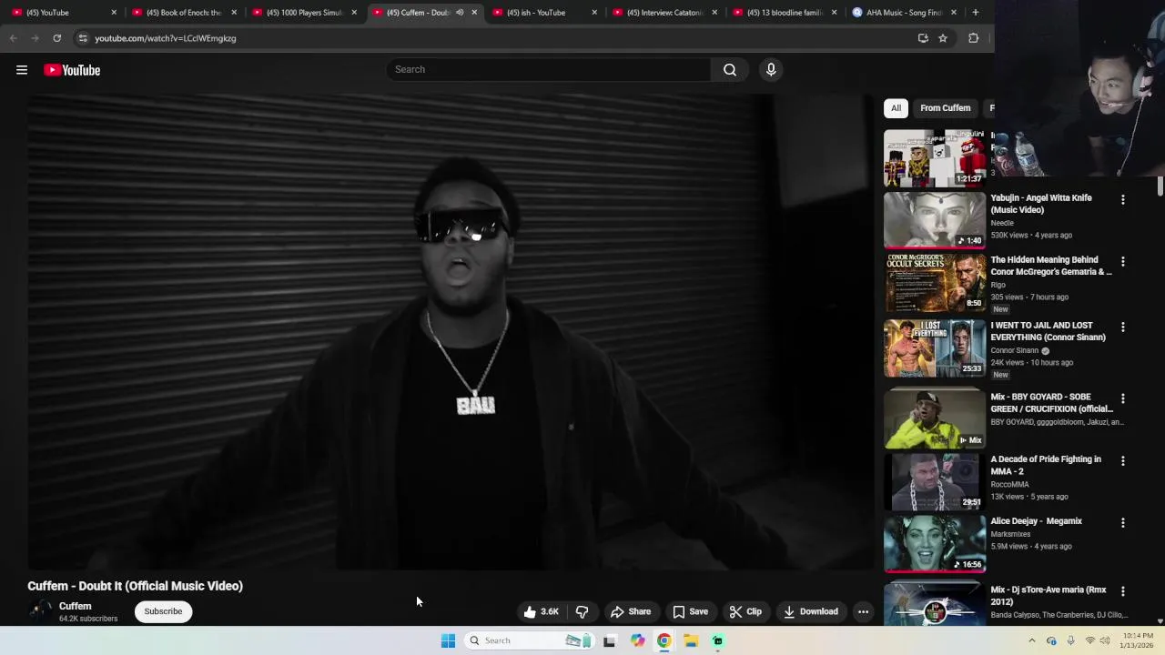
Task: Close the AHA Music tab
Action: (x=953, y=13)
